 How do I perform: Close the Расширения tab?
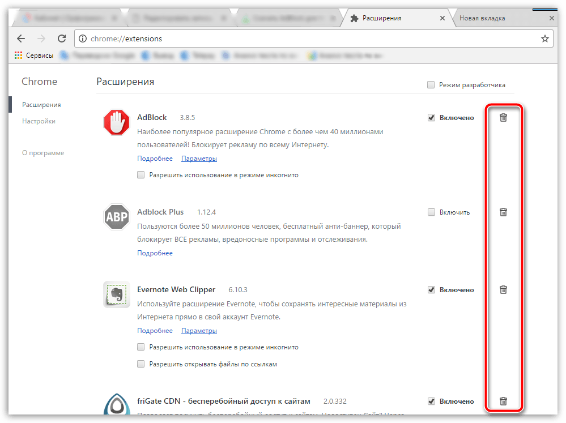click(x=442, y=18)
